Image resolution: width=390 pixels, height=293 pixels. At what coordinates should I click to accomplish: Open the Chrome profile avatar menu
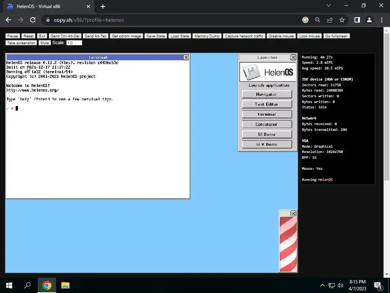pos(369,20)
